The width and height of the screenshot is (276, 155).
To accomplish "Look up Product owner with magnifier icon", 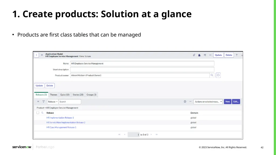I will tap(212, 75).
